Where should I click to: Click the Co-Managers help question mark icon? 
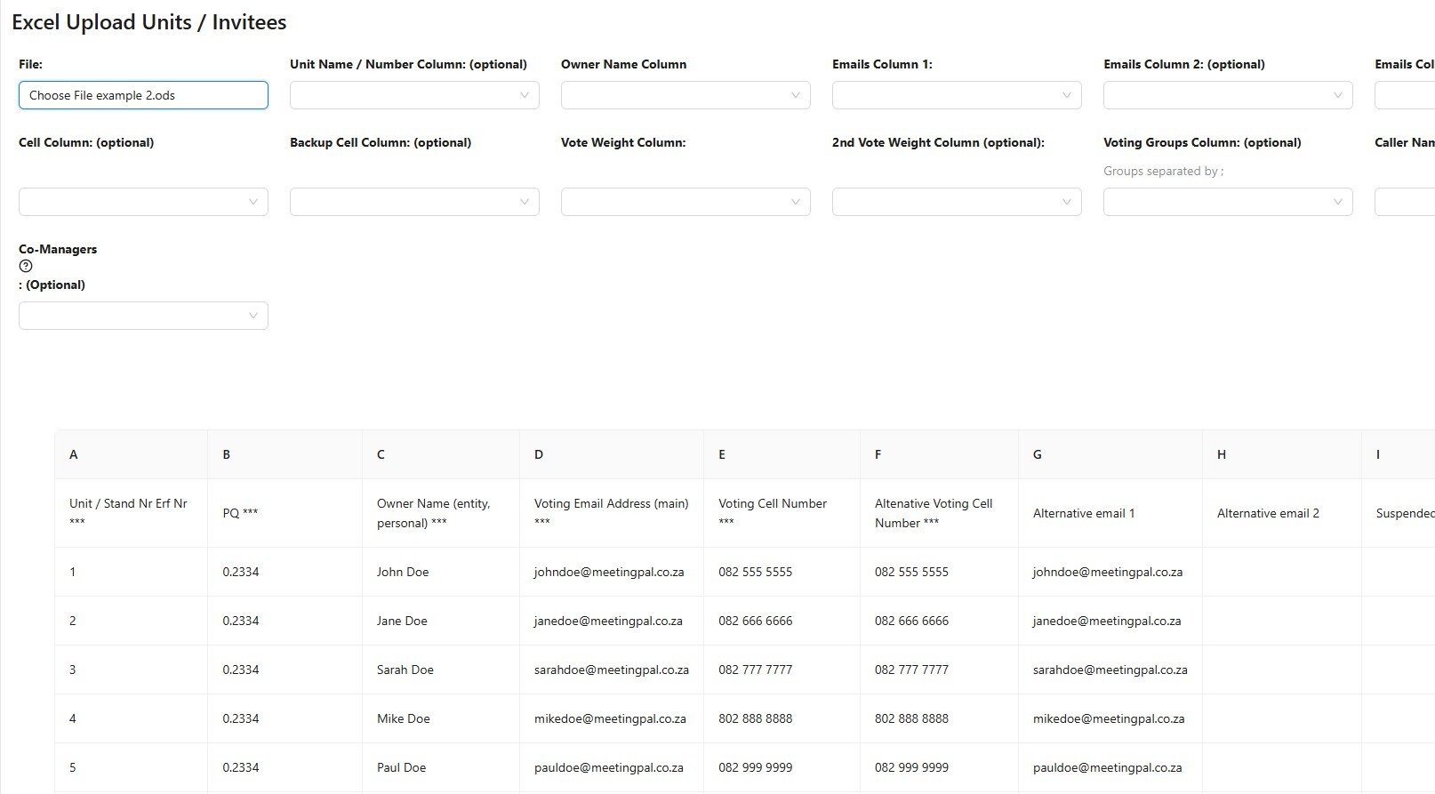(26, 266)
